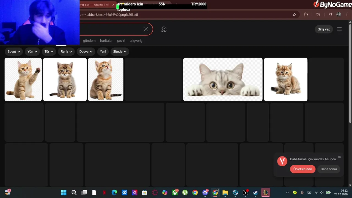Viewport: 352px width, 198px height.
Task: Open the browser extensions puzzle icon
Action: [306, 15]
